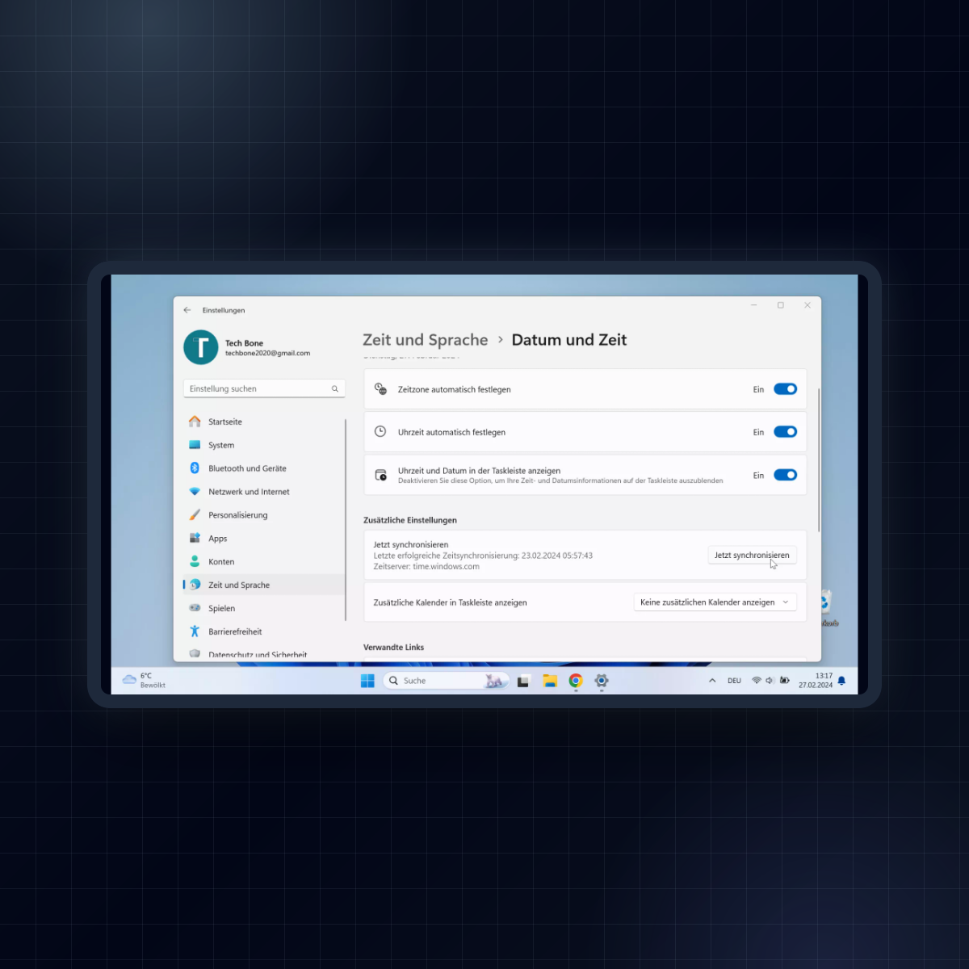Open Spielen in the sidebar
969x969 pixels.
pos(264,608)
